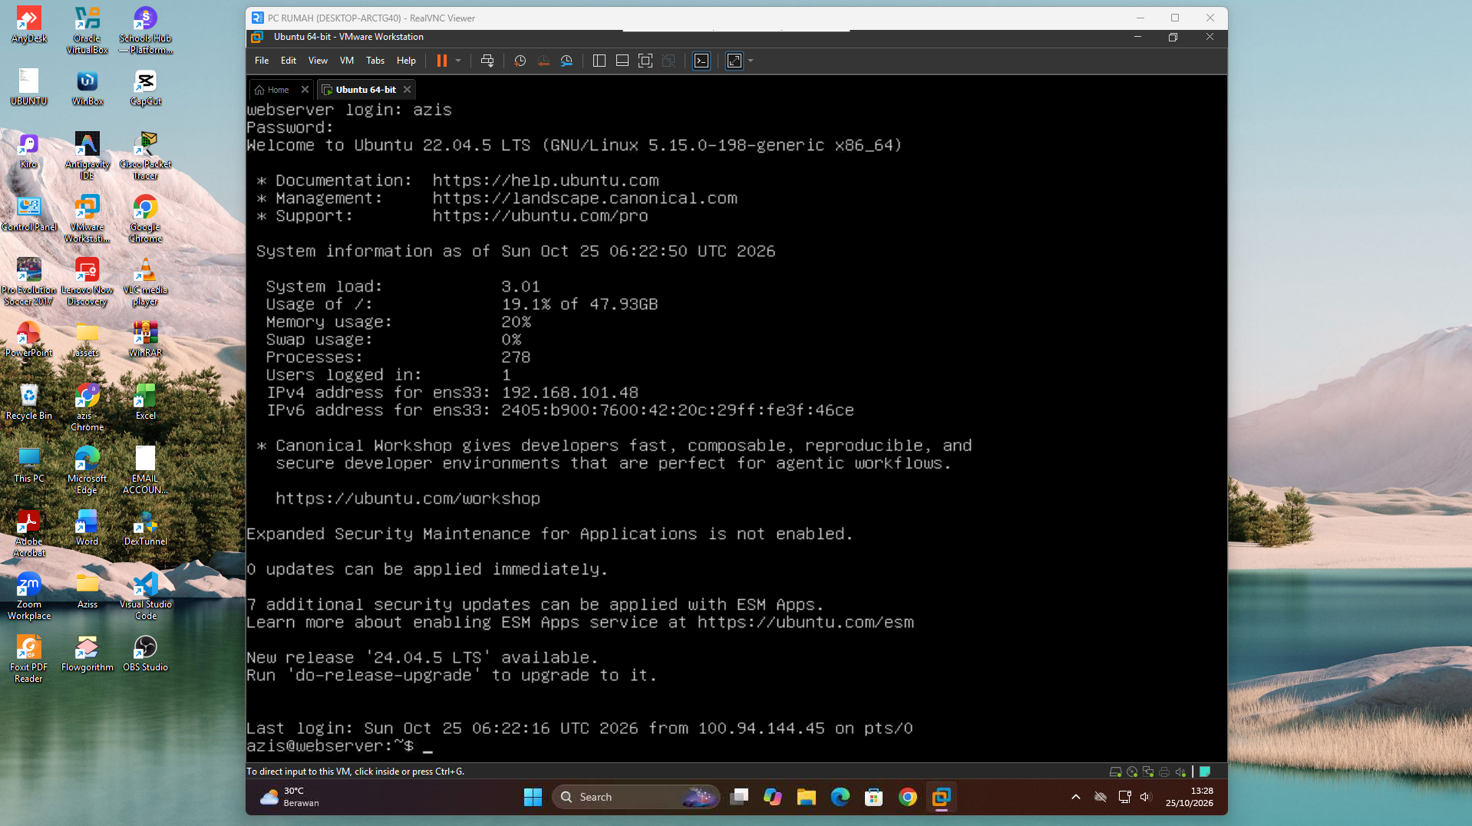Open Microsoft Store from the taskbar
Image resolution: width=1472 pixels, height=826 pixels.
(x=873, y=798)
